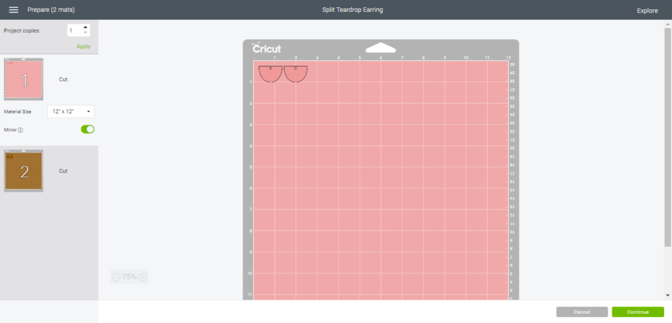Increase project copies with up arrow
The height and width of the screenshot is (323, 672).
pyautogui.click(x=85, y=28)
